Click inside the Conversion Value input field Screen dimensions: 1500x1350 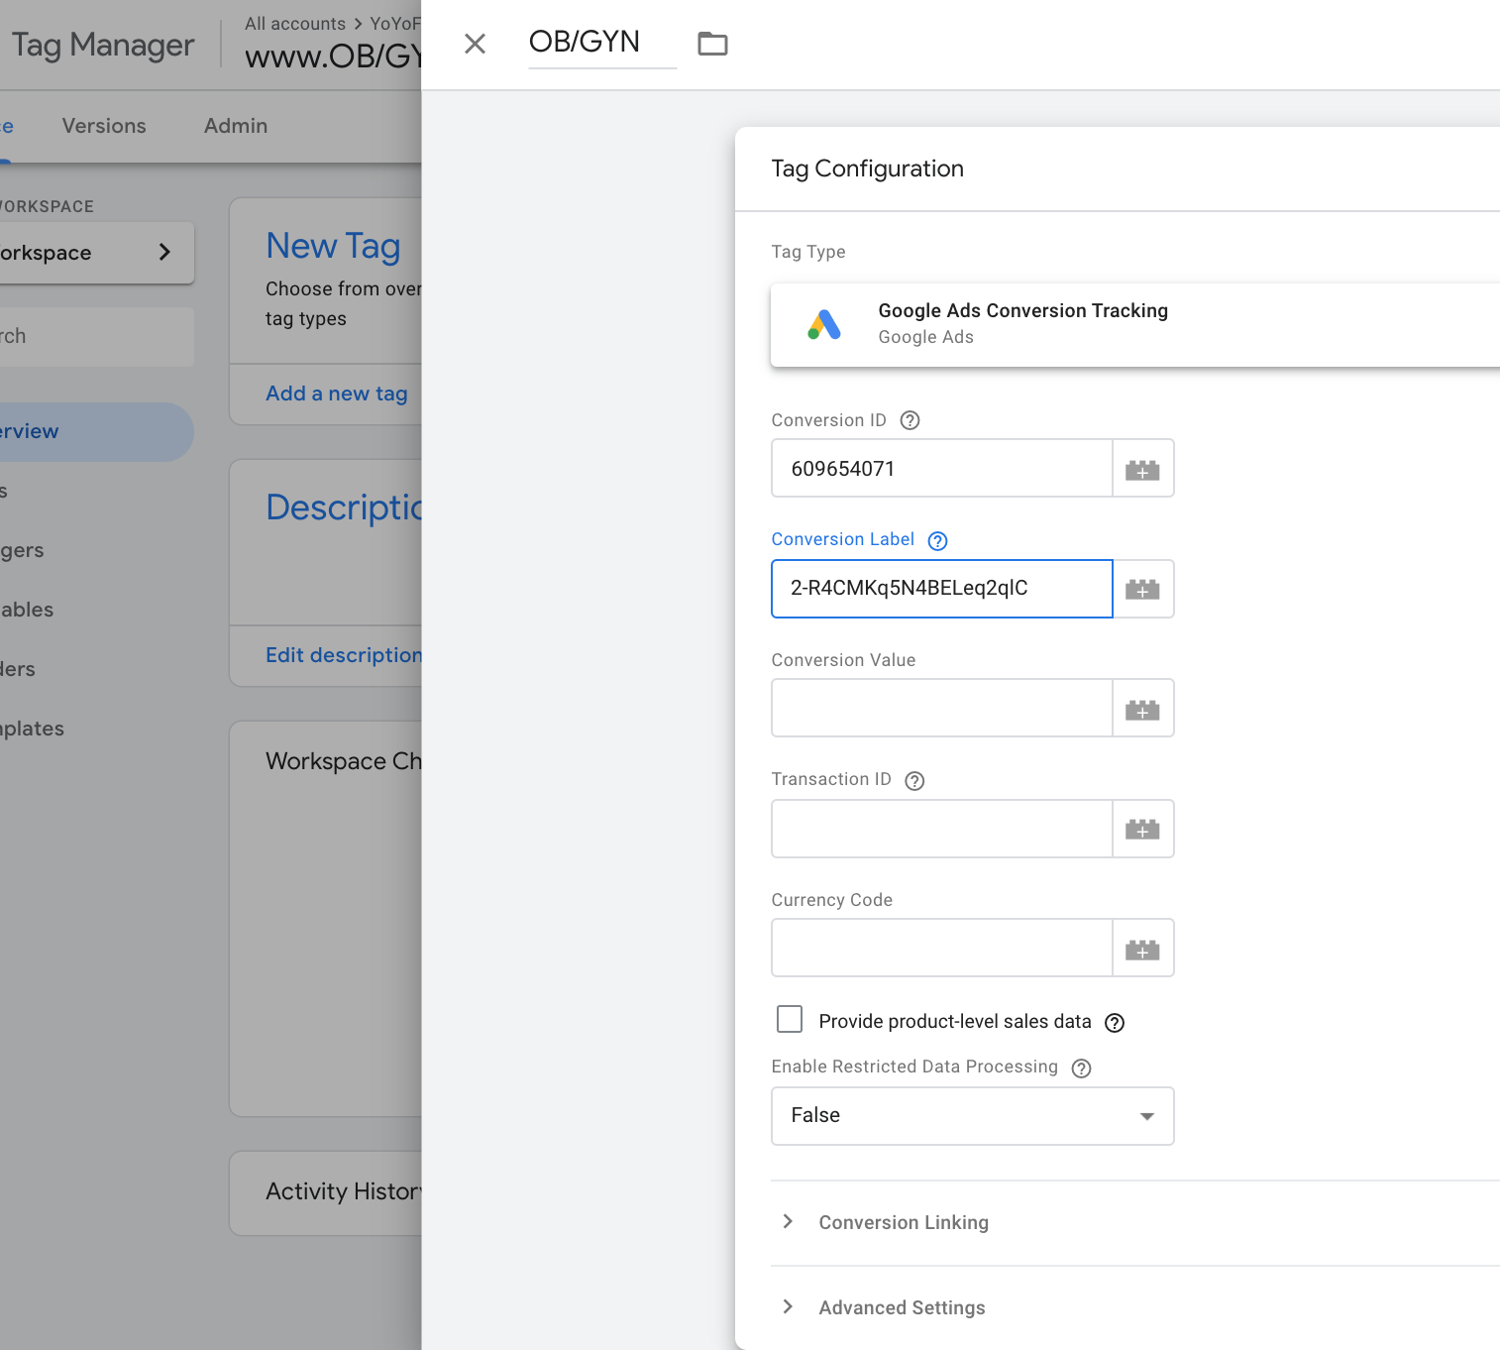tap(941, 708)
